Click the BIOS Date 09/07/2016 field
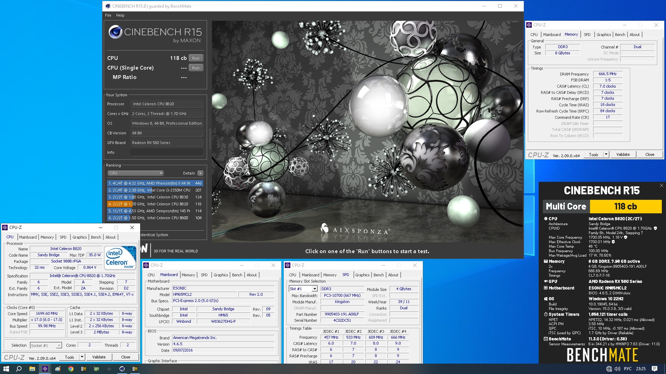Image resolution: width=666 pixels, height=374 pixels. click(223, 350)
